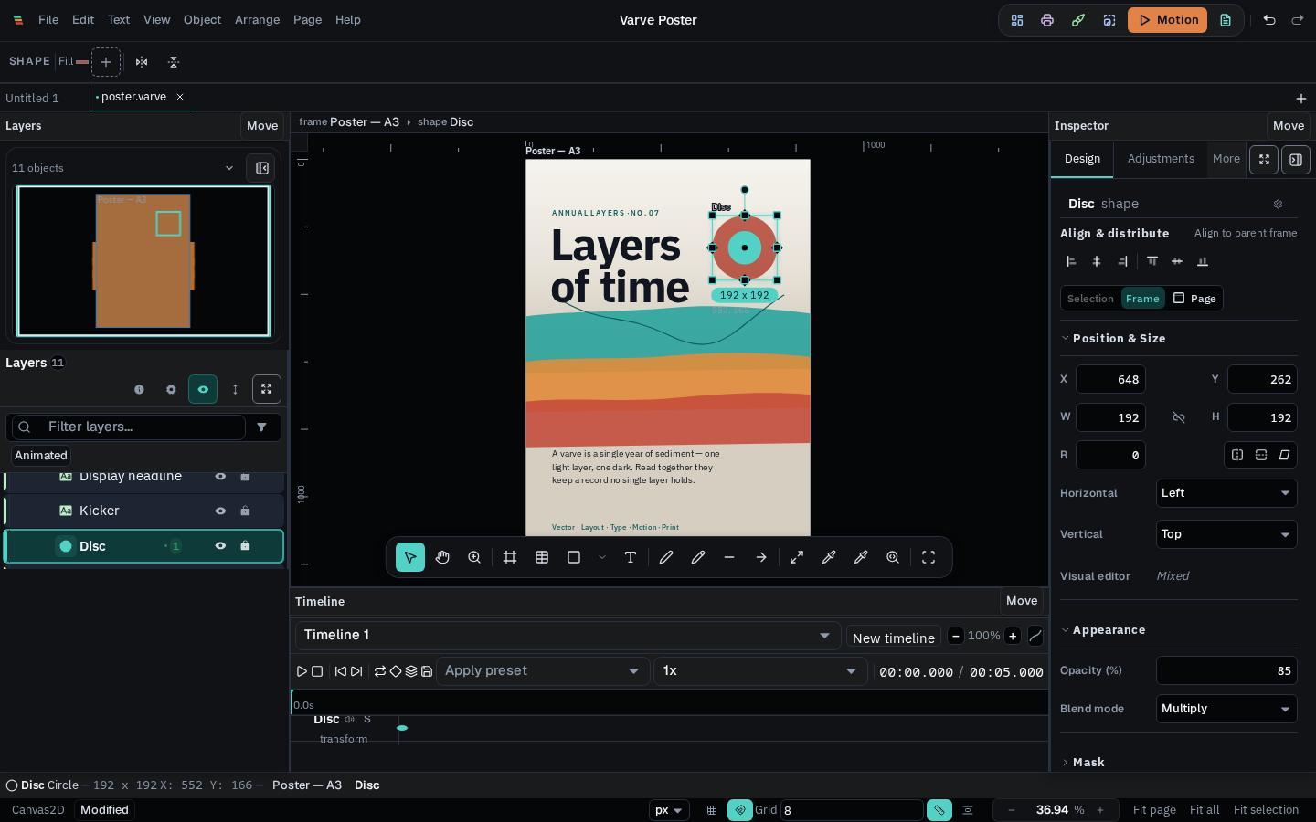Switch to the Untitled 1 document tab
Image resolution: width=1316 pixels, height=822 pixels.
point(32,98)
